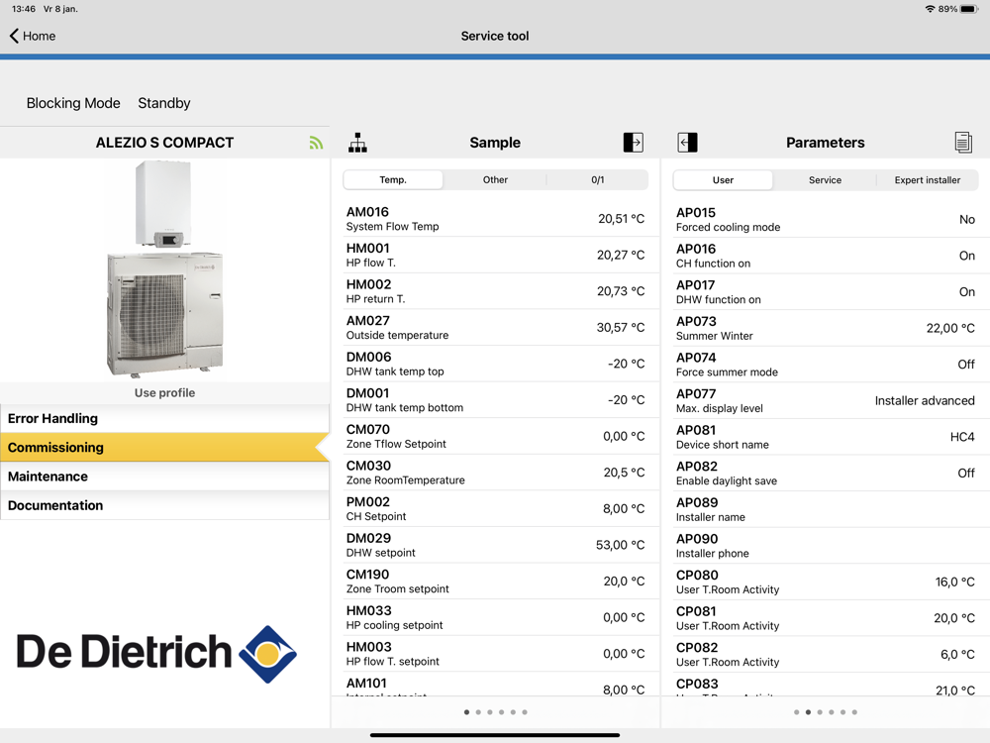The height and width of the screenshot is (743, 990).
Task: Edit CP080 User T.Room Activity value
Action: [x=954, y=582]
